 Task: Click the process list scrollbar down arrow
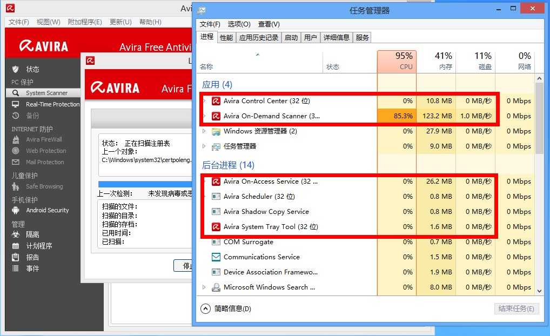(x=540, y=291)
